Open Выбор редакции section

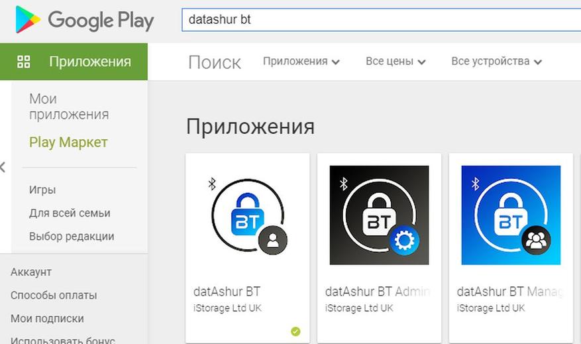pos(72,236)
